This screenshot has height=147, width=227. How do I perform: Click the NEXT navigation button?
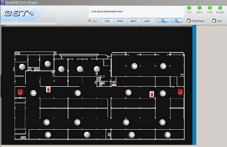tap(134, 21)
